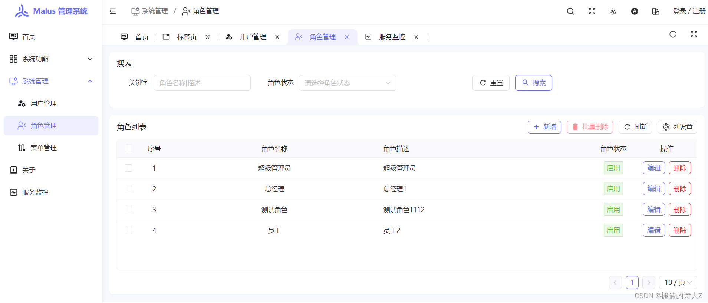Image resolution: width=708 pixels, height=303 pixels.
Task: Check the 总经理 row checkbox
Action: coord(128,189)
